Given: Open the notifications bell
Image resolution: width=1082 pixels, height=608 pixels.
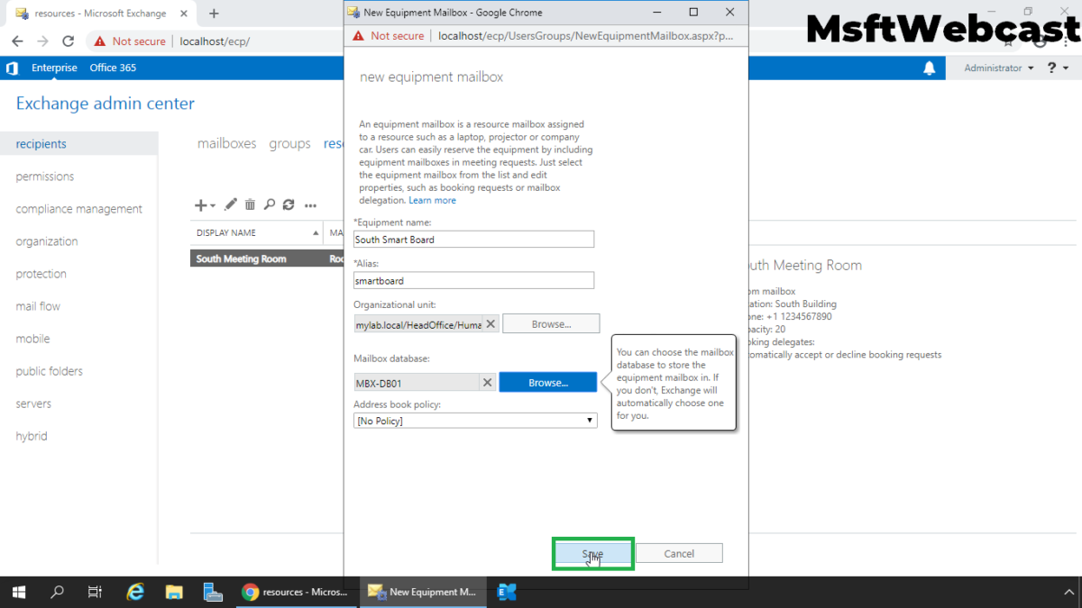Looking at the screenshot, I should pyautogui.click(x=931, y=68).
